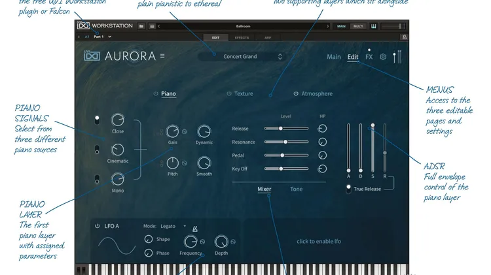This screenshot has height=275, width=491.
Task: Click the metronome icon in the top bar
Action: tap(405, 37)
